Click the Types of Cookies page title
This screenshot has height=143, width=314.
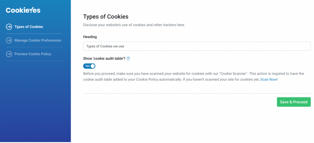pos(106,16)
